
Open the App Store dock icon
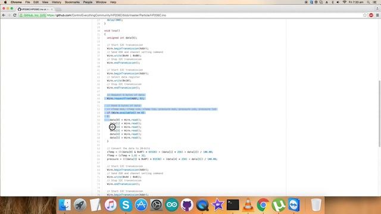pyautogui.click(x=141, y=205)
